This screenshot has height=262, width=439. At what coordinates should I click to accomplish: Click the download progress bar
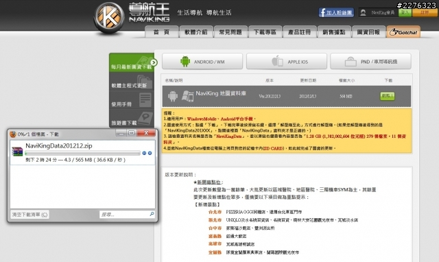(x=82, y=153)
